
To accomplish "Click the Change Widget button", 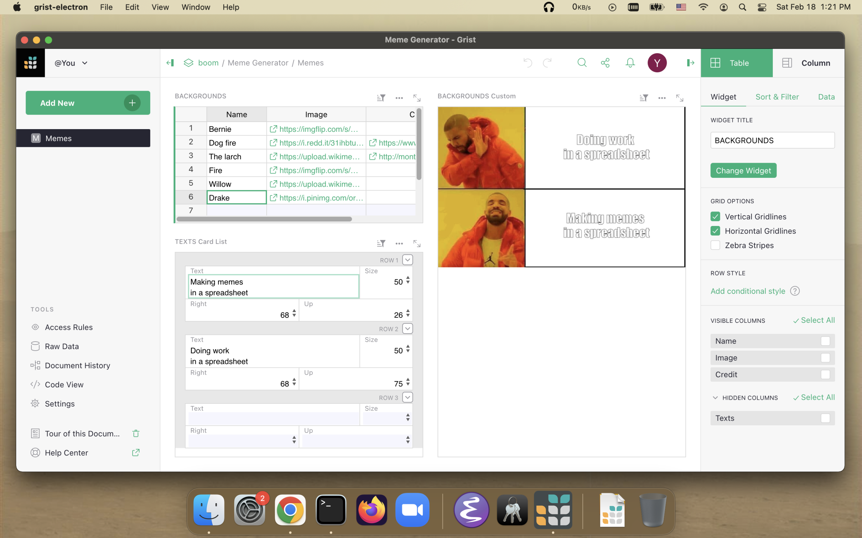I will (x=743, y=170).
